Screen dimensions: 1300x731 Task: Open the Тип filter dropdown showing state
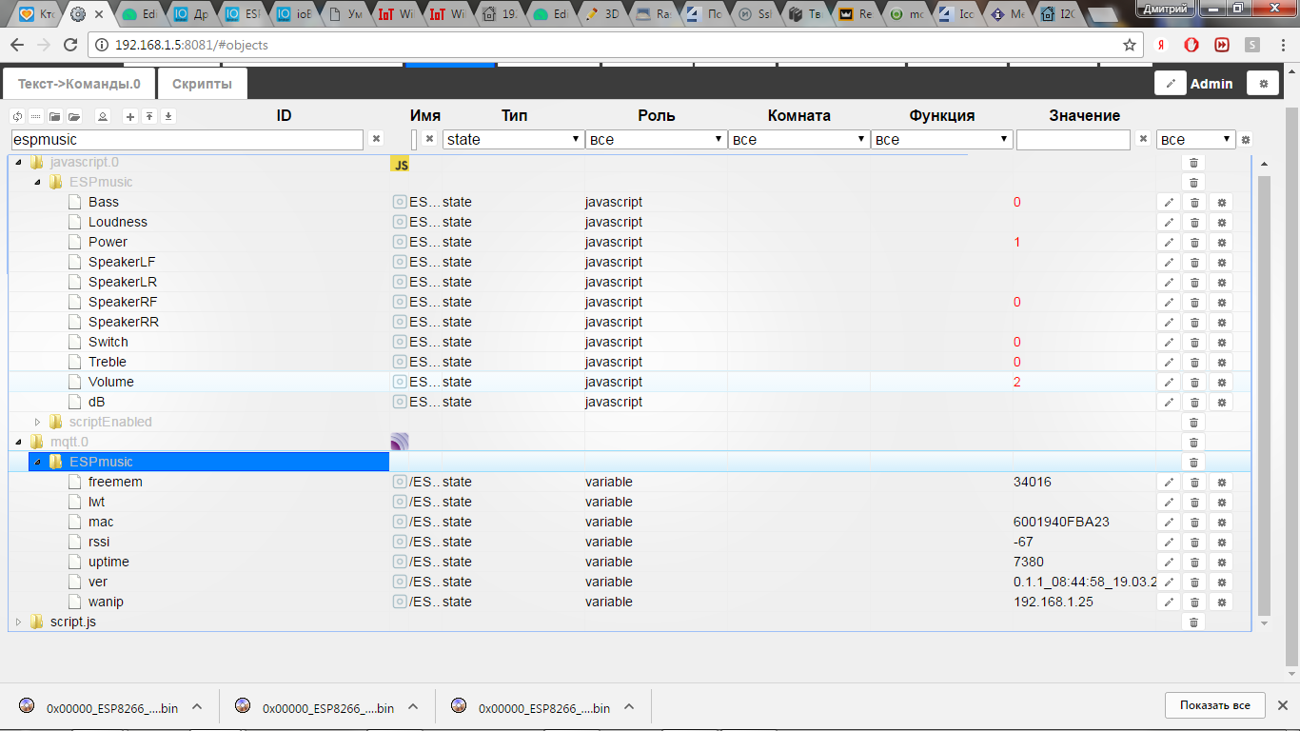(513, 140)
